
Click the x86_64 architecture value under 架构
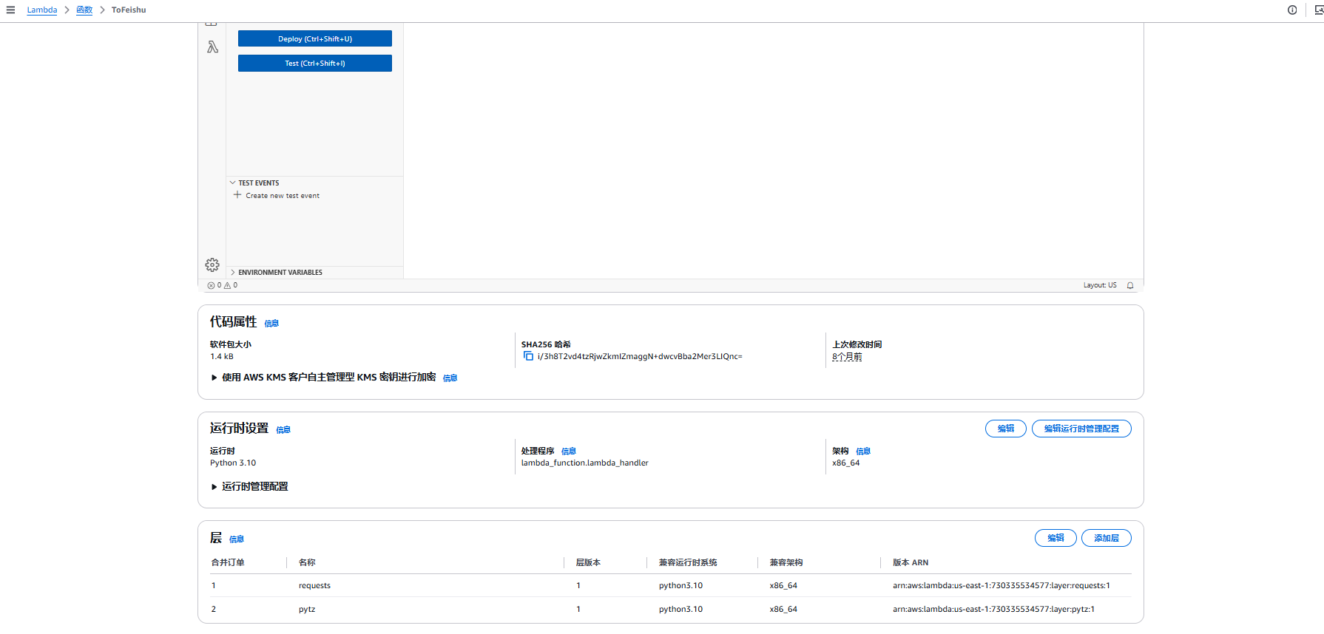pyautogui.click(x=846, y=463)
